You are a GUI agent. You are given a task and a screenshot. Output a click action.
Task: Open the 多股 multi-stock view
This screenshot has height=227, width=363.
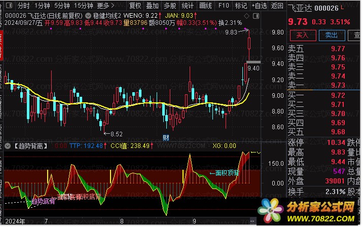click(x=170, y=6)
